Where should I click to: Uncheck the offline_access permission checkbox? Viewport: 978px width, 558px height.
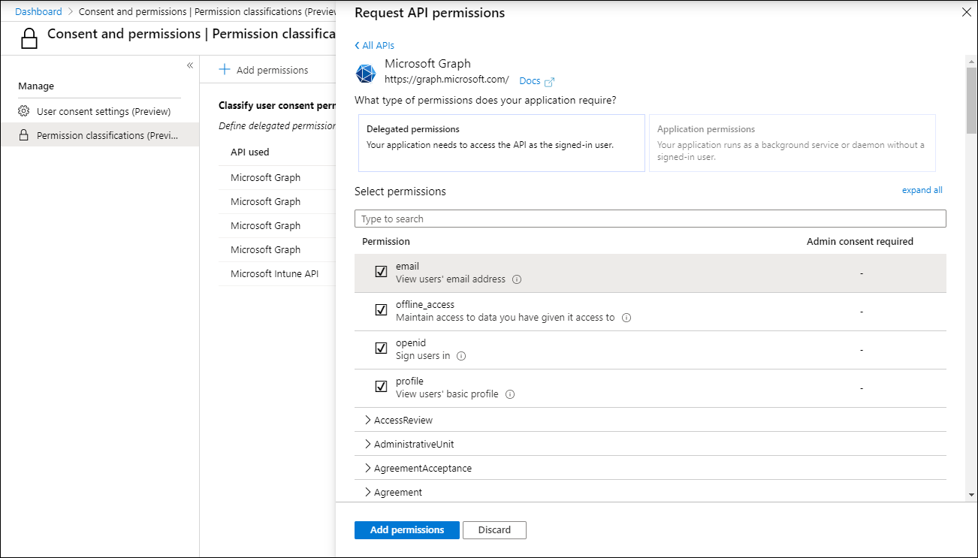tap(381, 310)
